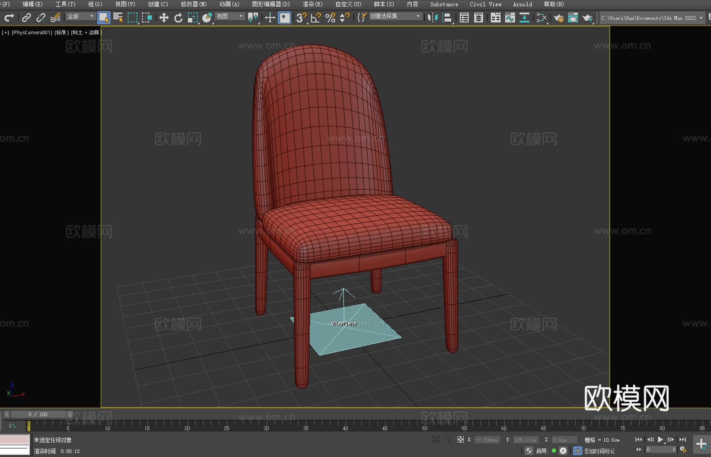Expand the project path dropdown
The width and height of the screenshot is (711, 457).
701,18
